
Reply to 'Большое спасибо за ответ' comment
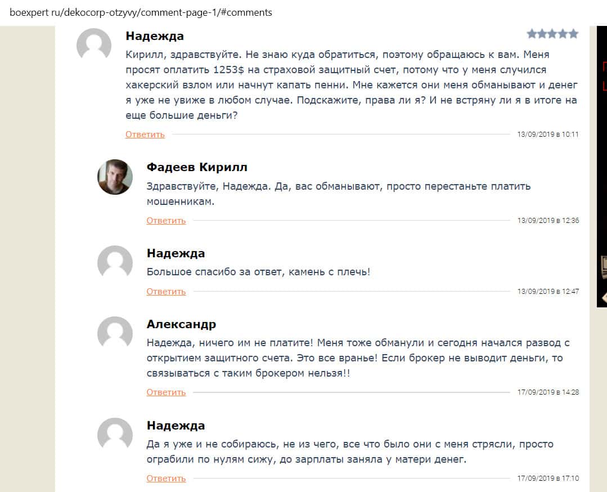click(166, 292)
